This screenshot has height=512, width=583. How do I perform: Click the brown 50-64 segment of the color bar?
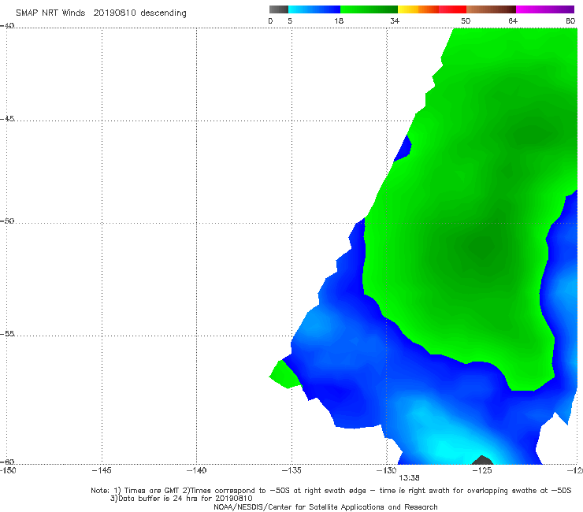491,9
